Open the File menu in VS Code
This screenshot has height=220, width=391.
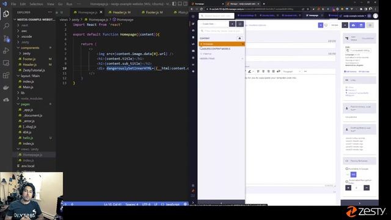coord(13,4)
